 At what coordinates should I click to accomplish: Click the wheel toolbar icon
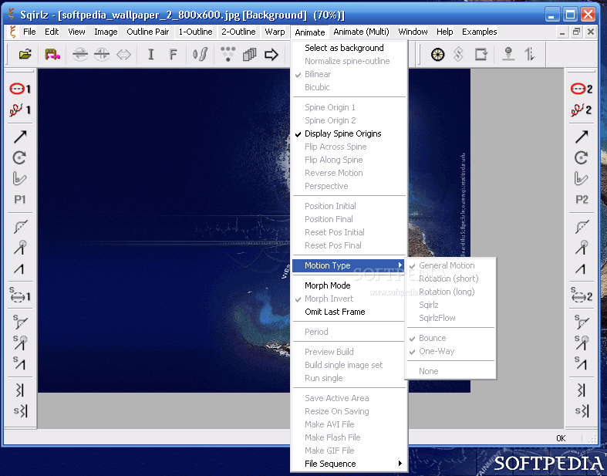(437, 55)
